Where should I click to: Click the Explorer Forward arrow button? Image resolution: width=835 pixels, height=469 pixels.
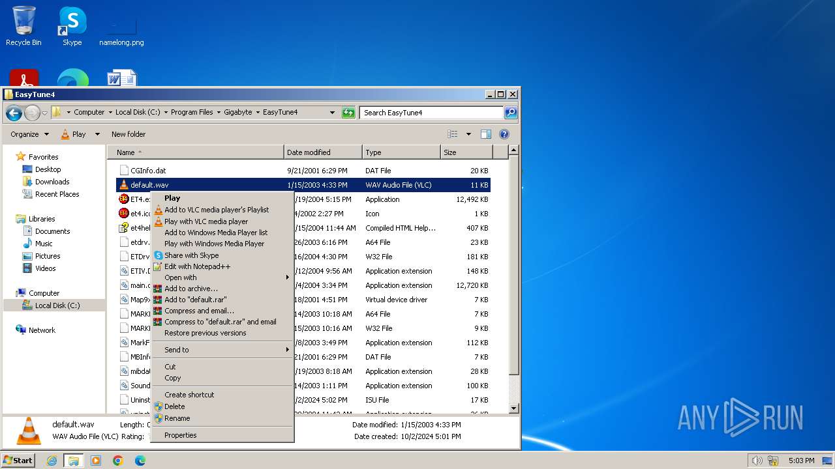click(32, 113)
